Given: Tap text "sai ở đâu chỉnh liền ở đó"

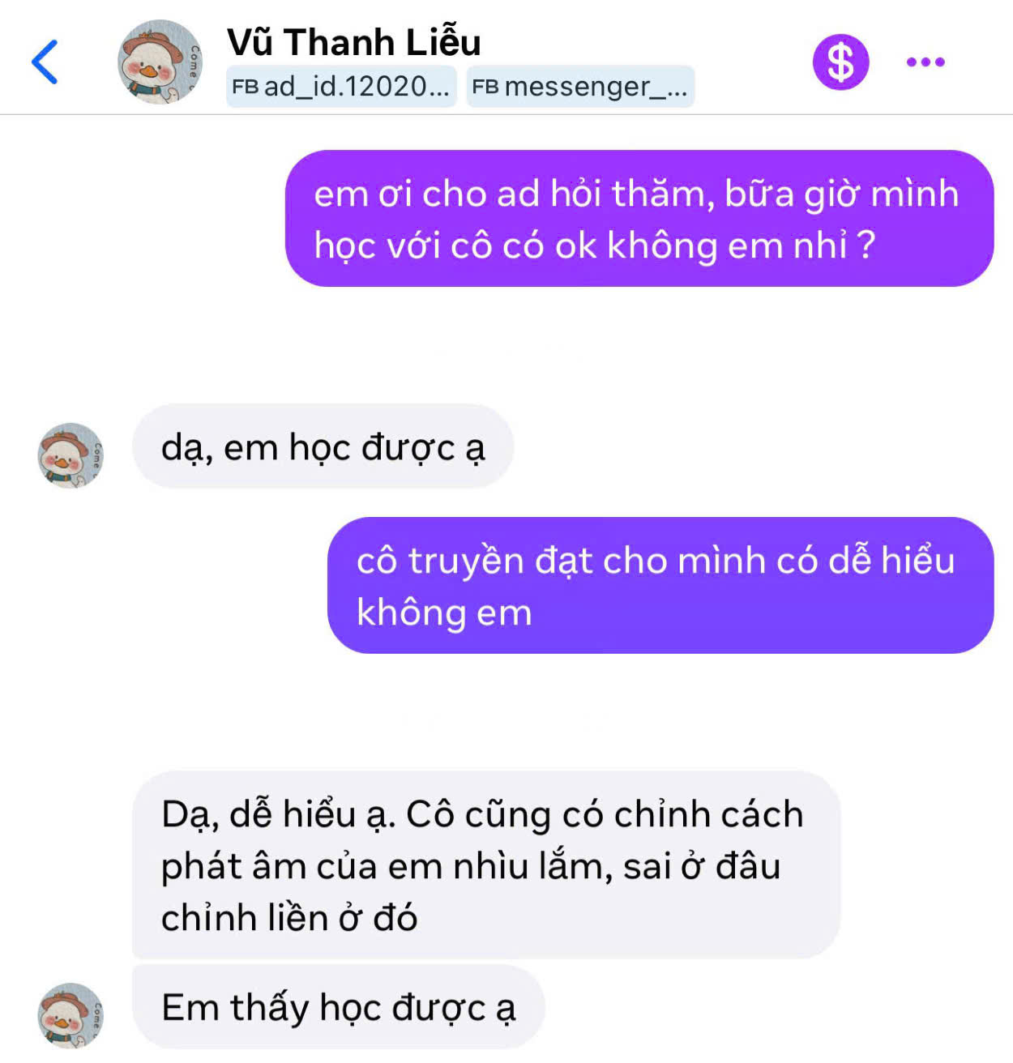Looking at the screenshot, I should [471, 891].
